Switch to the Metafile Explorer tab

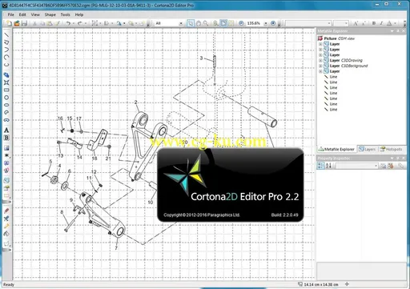(x=336, y=149)
